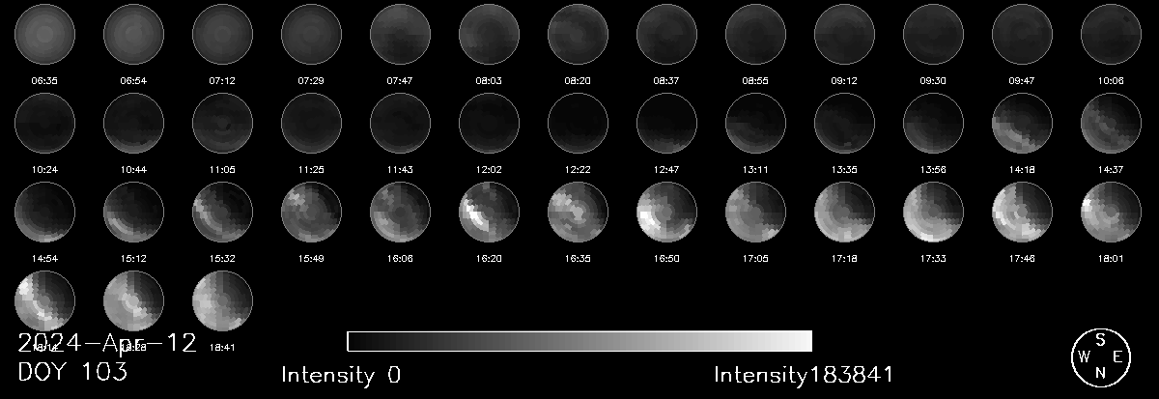Image resolution: width=1159 pixels, height=399 pixels.
Task: Click the 17:33 globe image
Action: [x=933, y=211]
